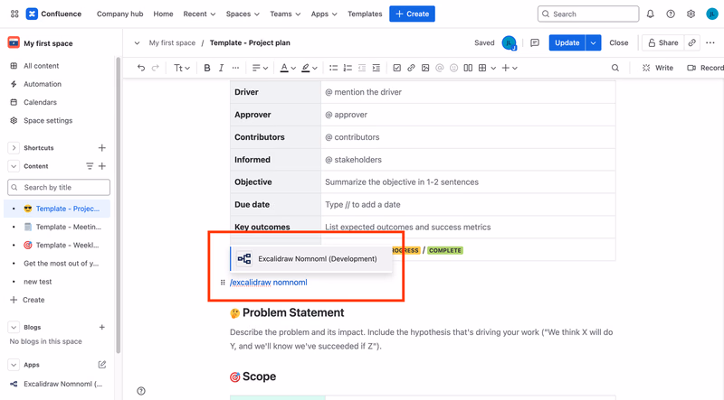
Task: Toggle bold formatting in toolbar
Action: [207, 68]
